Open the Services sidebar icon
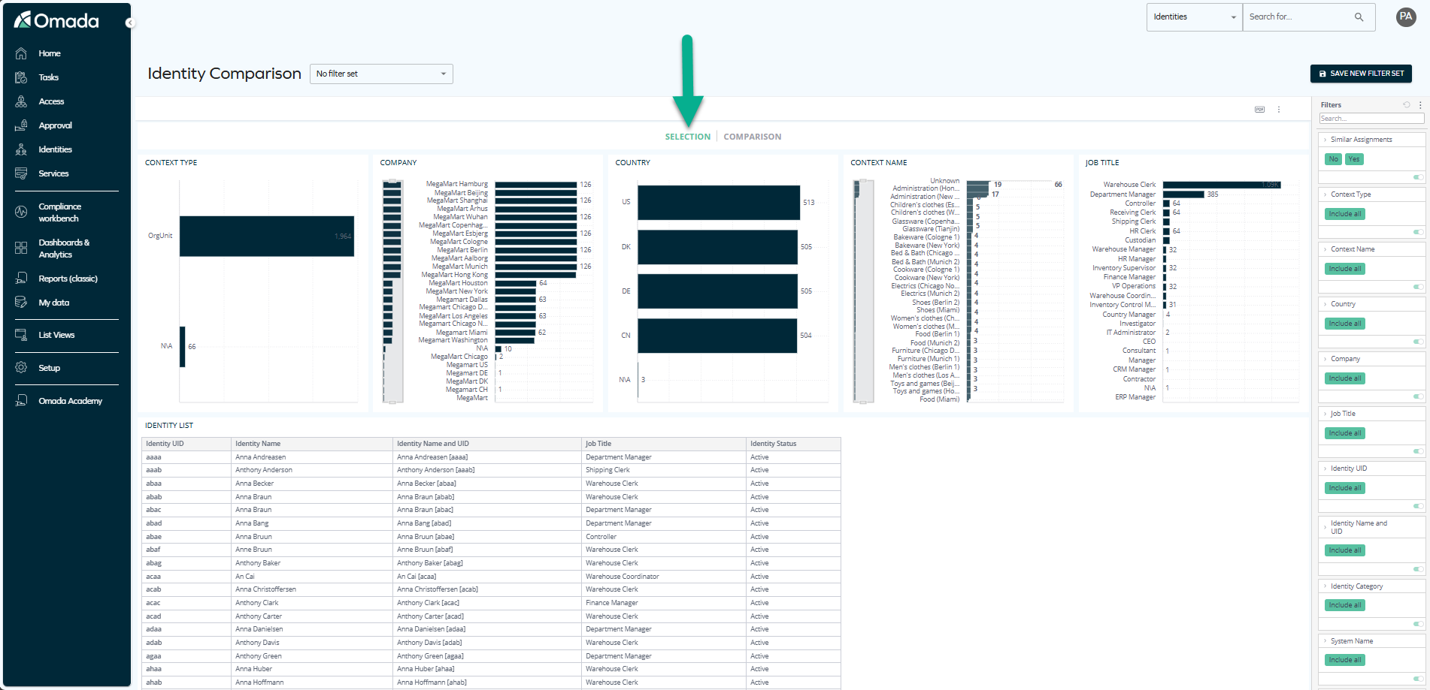Viewport: 1430px width, 690px height. tap(21, 173)
